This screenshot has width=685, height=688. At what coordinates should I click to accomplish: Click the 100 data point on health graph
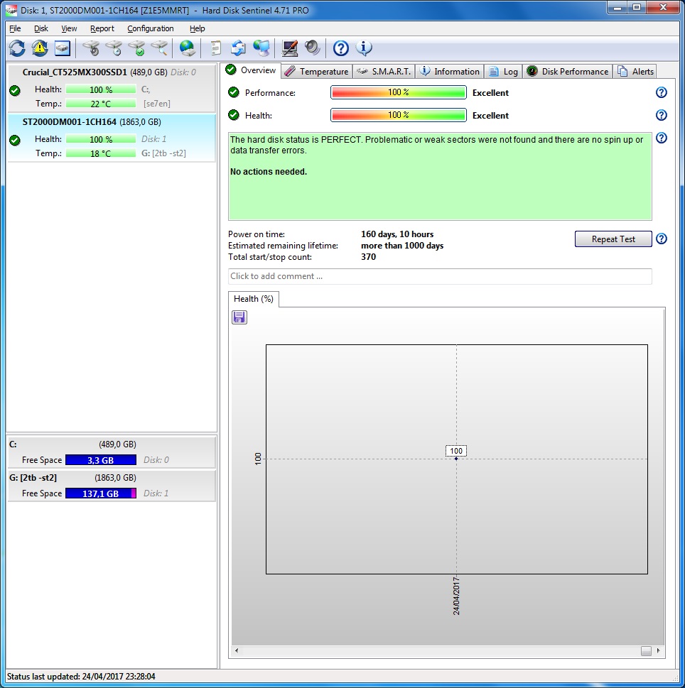(x=456, y=459)
